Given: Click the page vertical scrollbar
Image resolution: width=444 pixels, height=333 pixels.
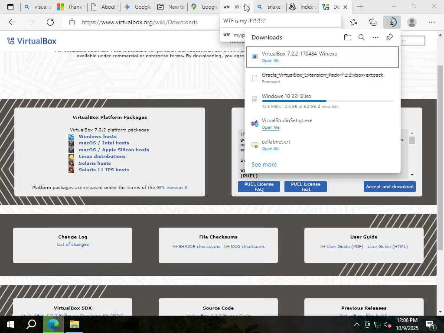Looking at the screenshot, I should [440, 157].
